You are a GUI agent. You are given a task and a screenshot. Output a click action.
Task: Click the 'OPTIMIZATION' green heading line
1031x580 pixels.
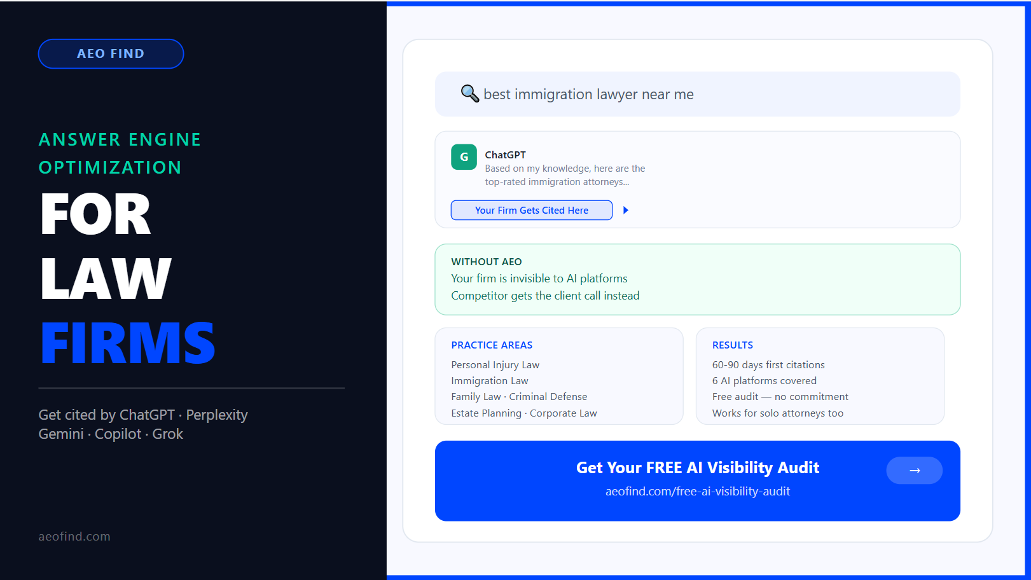110,167
